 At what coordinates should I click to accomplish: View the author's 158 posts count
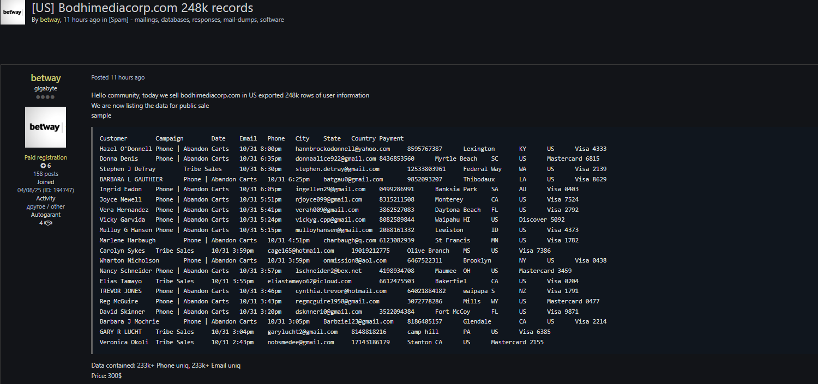tap(46, 174)
